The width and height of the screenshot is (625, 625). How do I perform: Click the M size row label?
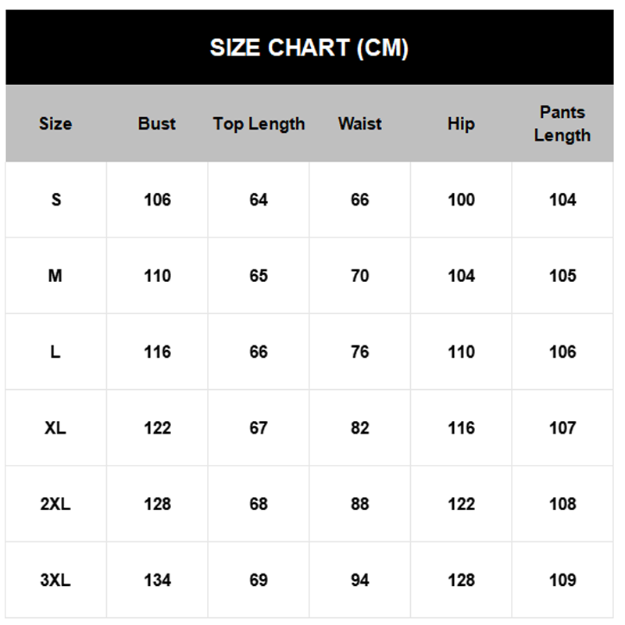tap(55, 276)
